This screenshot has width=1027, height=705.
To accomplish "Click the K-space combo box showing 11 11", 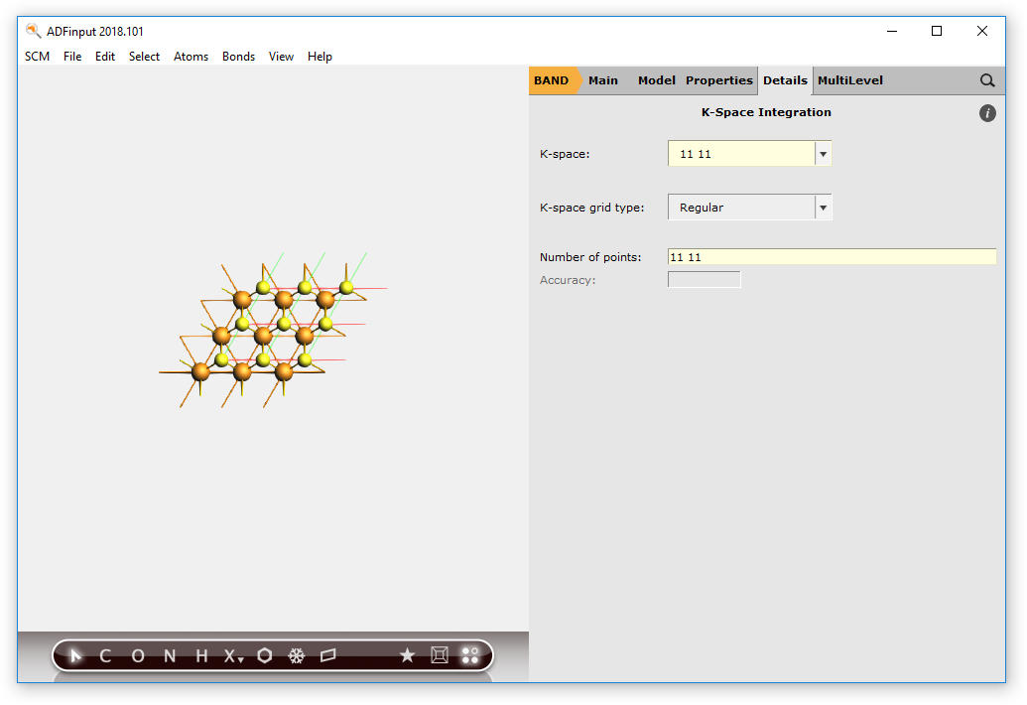I will pos(749,154).
